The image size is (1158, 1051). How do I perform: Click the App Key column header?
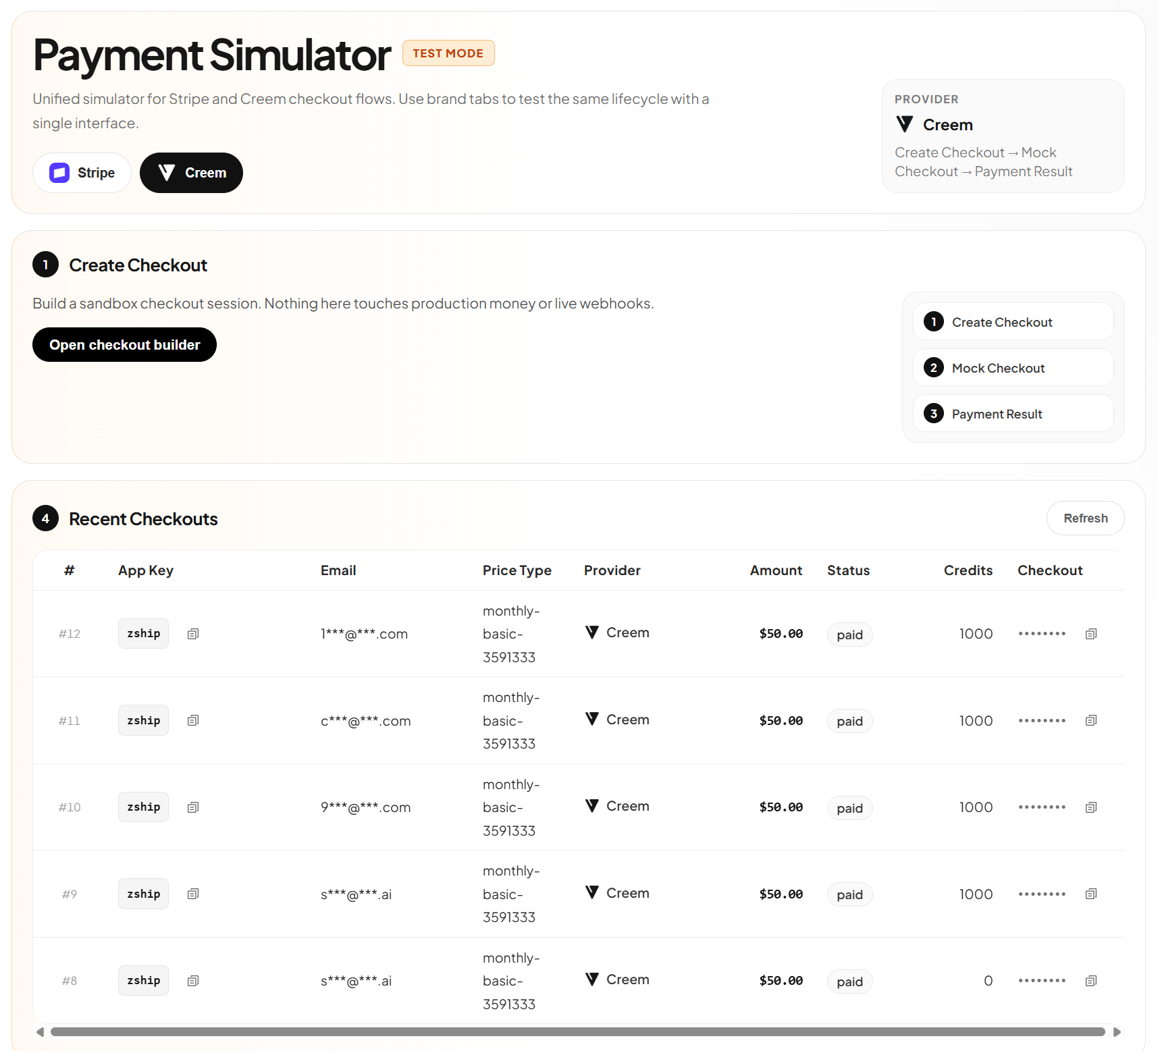(x=146, y=570)
